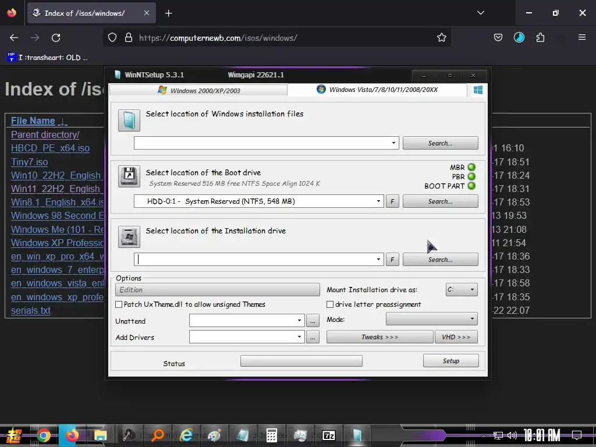This screenshot has width=596, height=447.
Task: Open the notification center icon
Action: [x=577, y=435]
